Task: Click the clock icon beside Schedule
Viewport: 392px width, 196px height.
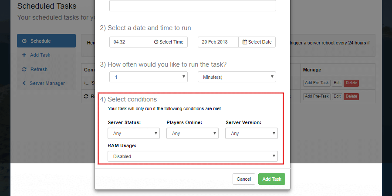Action: point(24,41)
